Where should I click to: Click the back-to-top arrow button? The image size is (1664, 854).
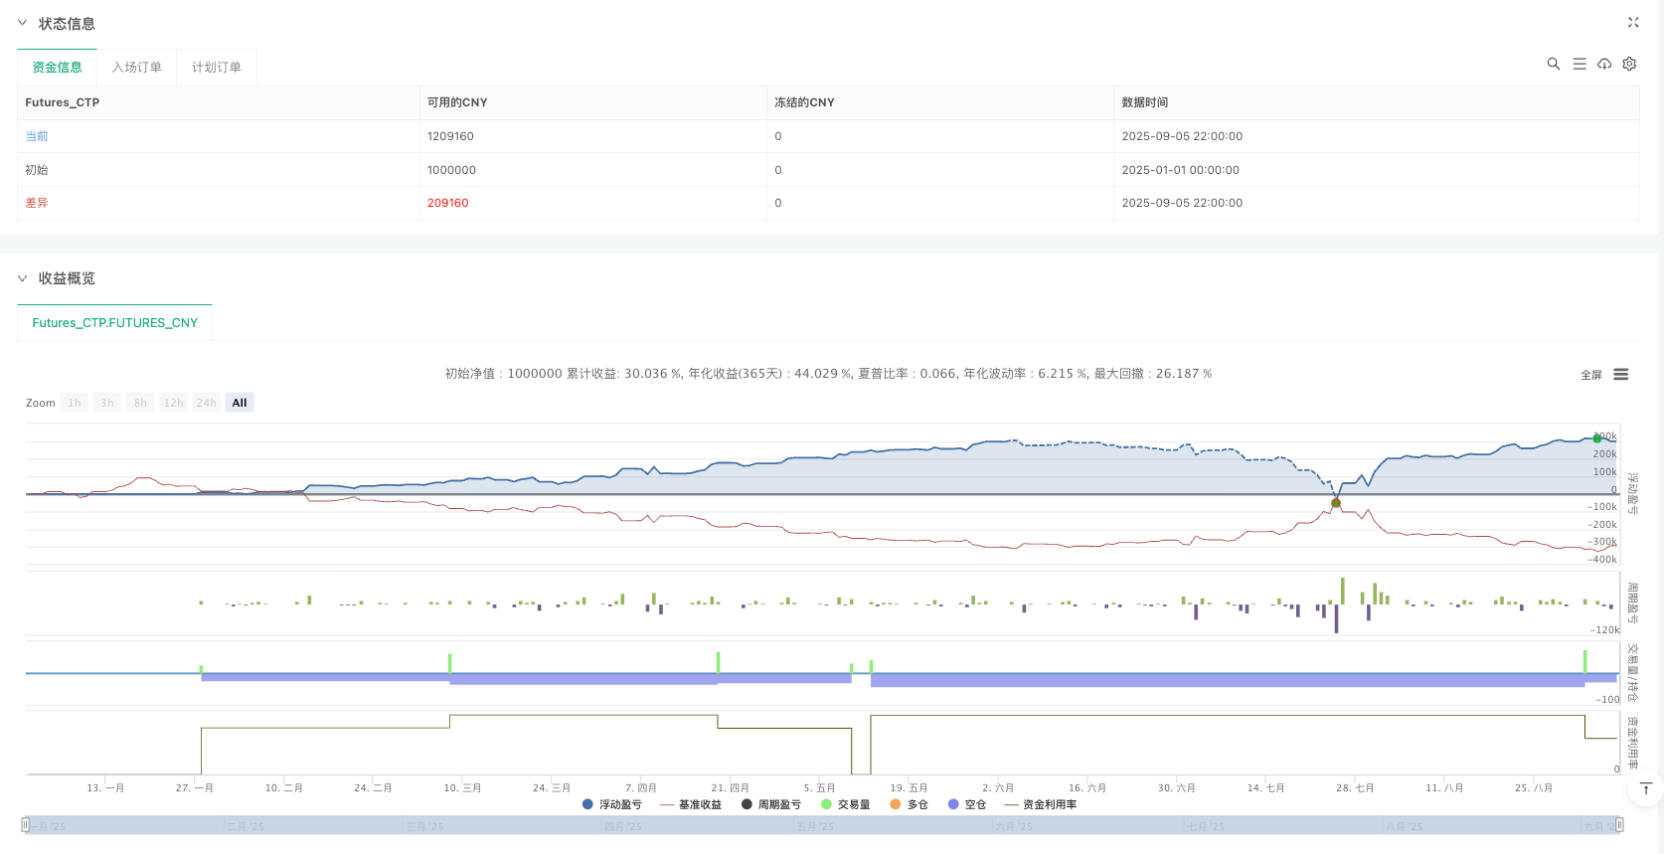(1646, 788)
